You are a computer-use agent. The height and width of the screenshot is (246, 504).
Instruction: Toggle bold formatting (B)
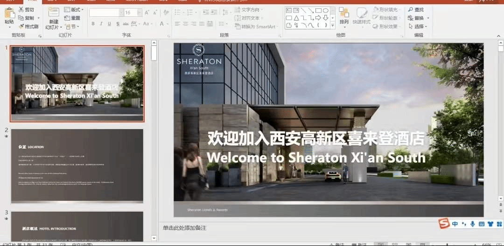pos(93,24)
